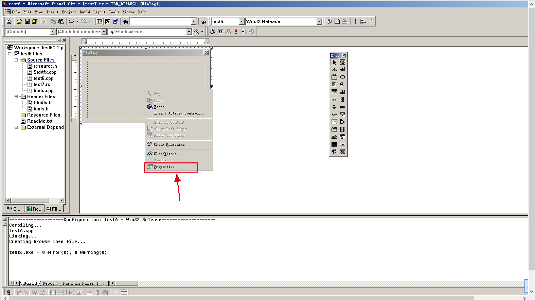Click the Search binoculars icon with question mark
Image resolution: width=535 pixels, height=300 pixels.
(203, 21)
